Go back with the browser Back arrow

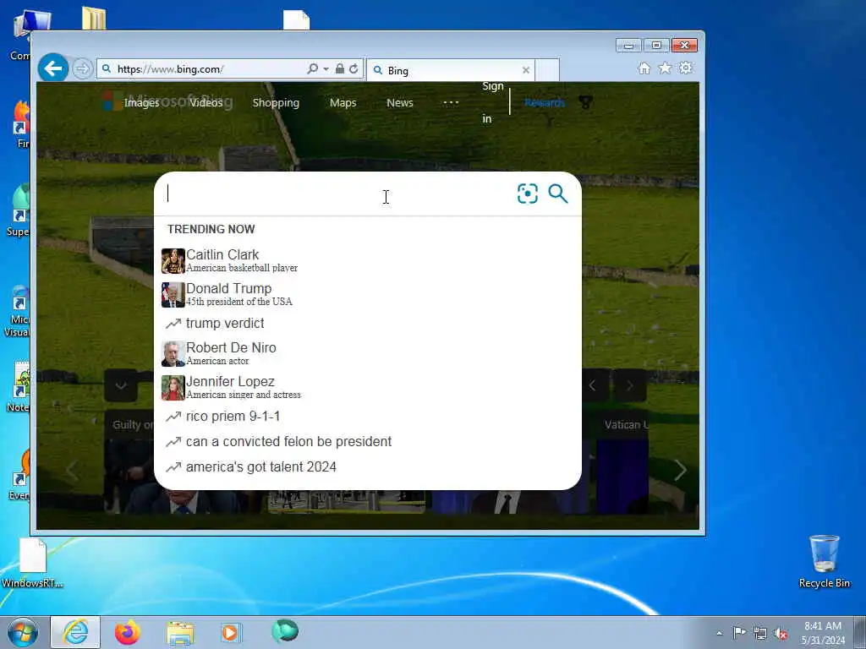click(53, 68)
